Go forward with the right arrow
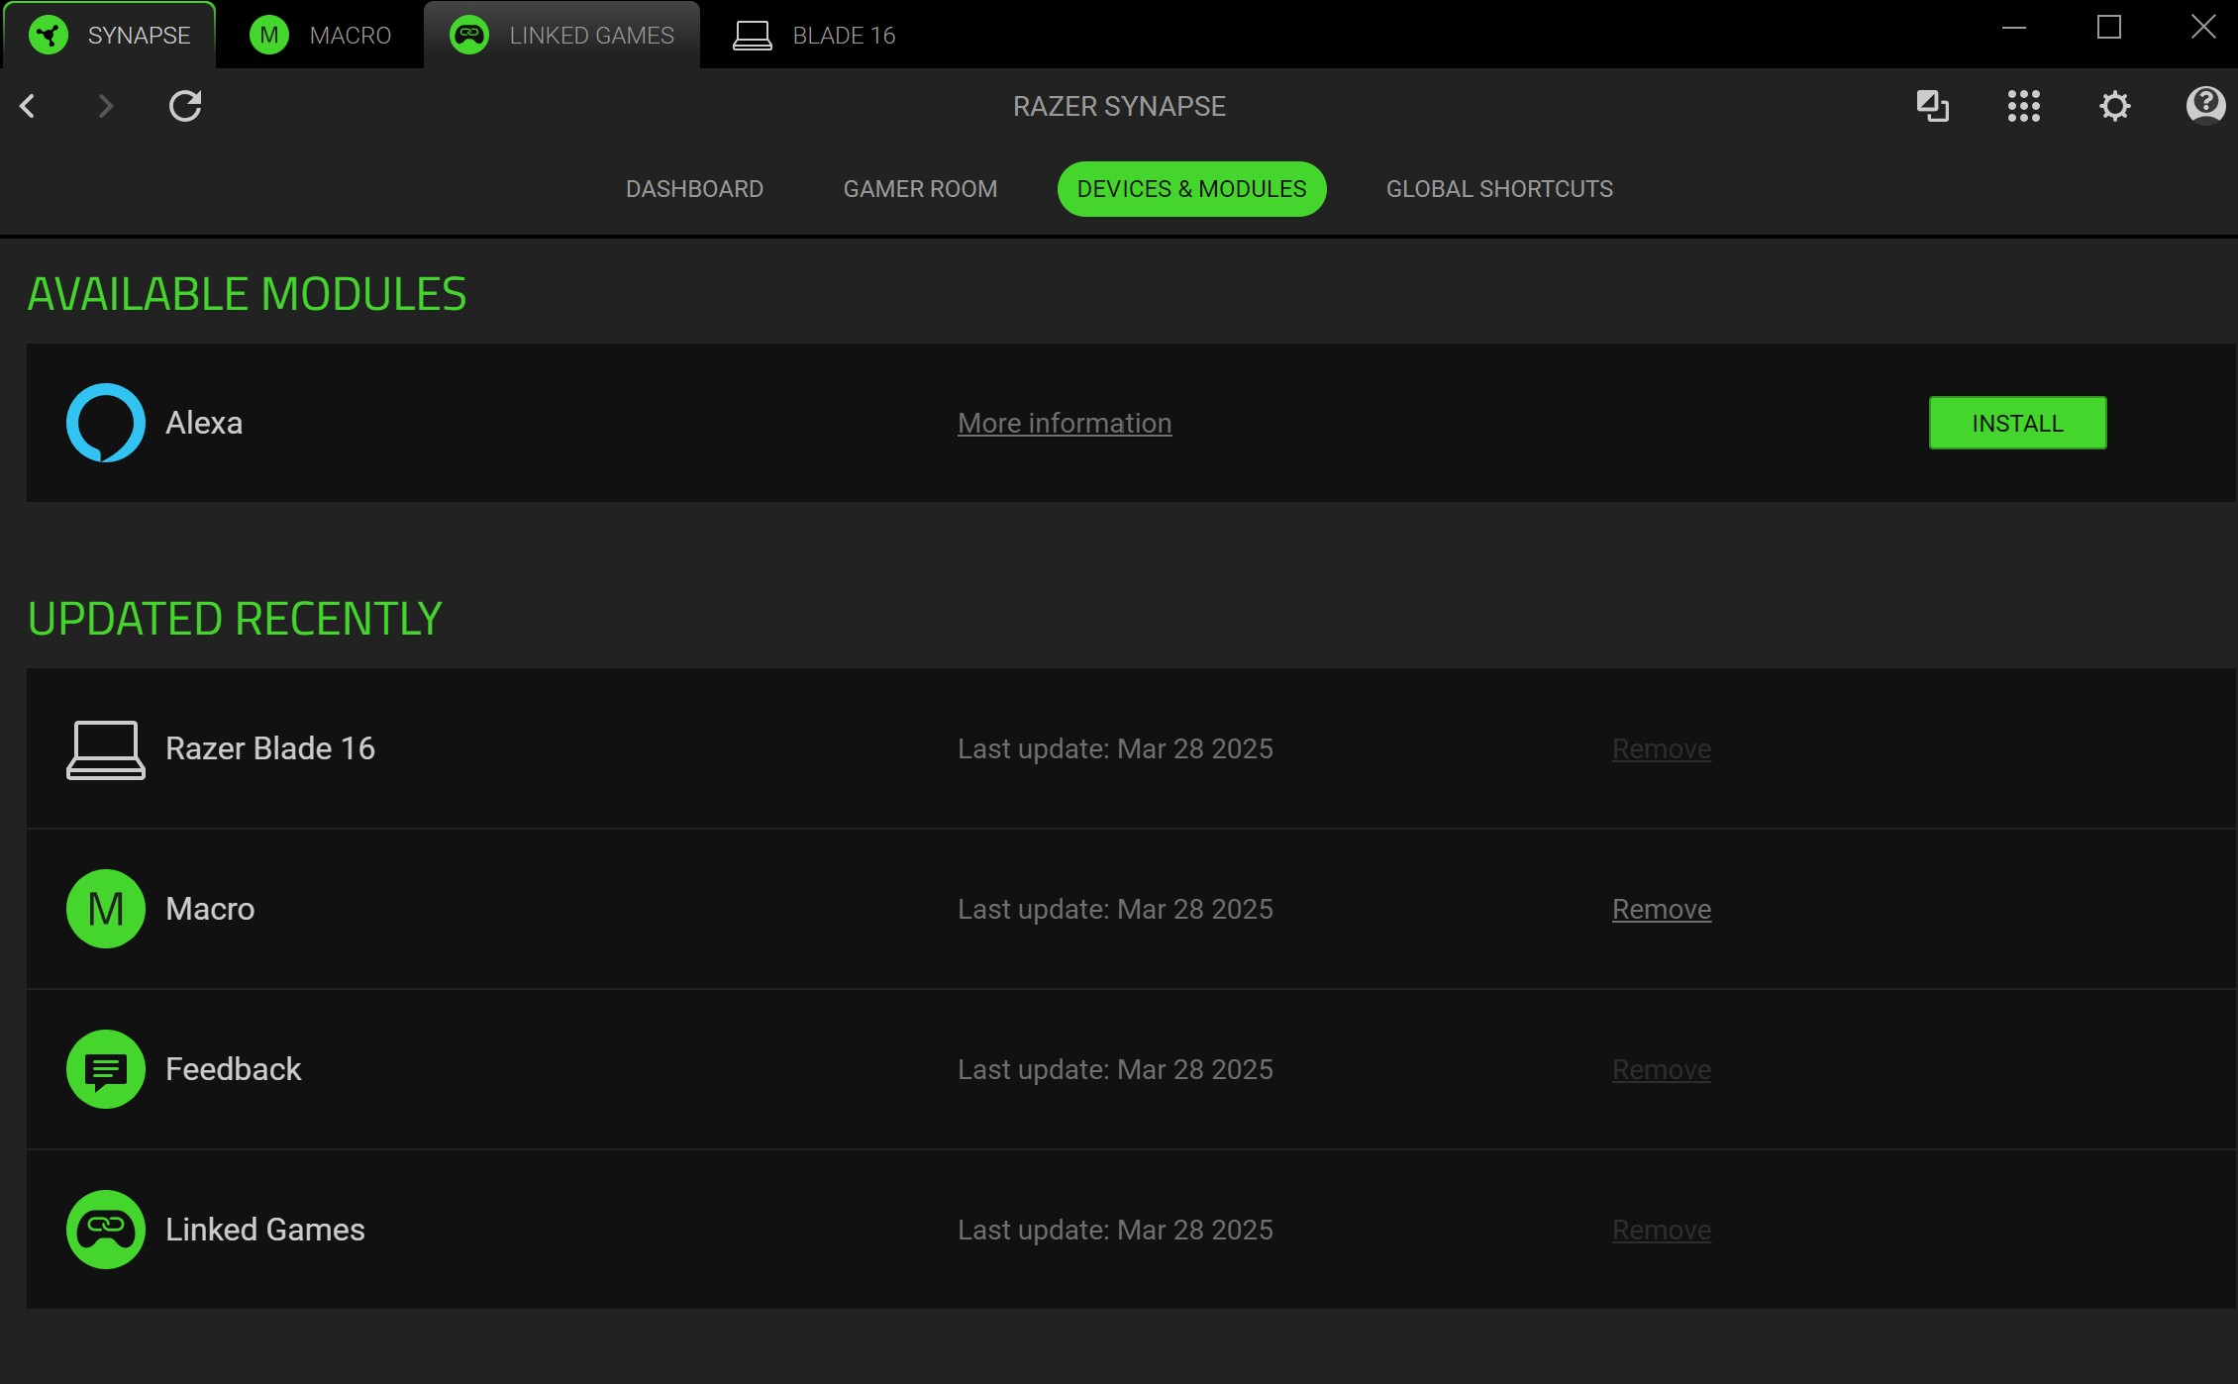Viewport: 2238px width, 1384px height. 106,106
